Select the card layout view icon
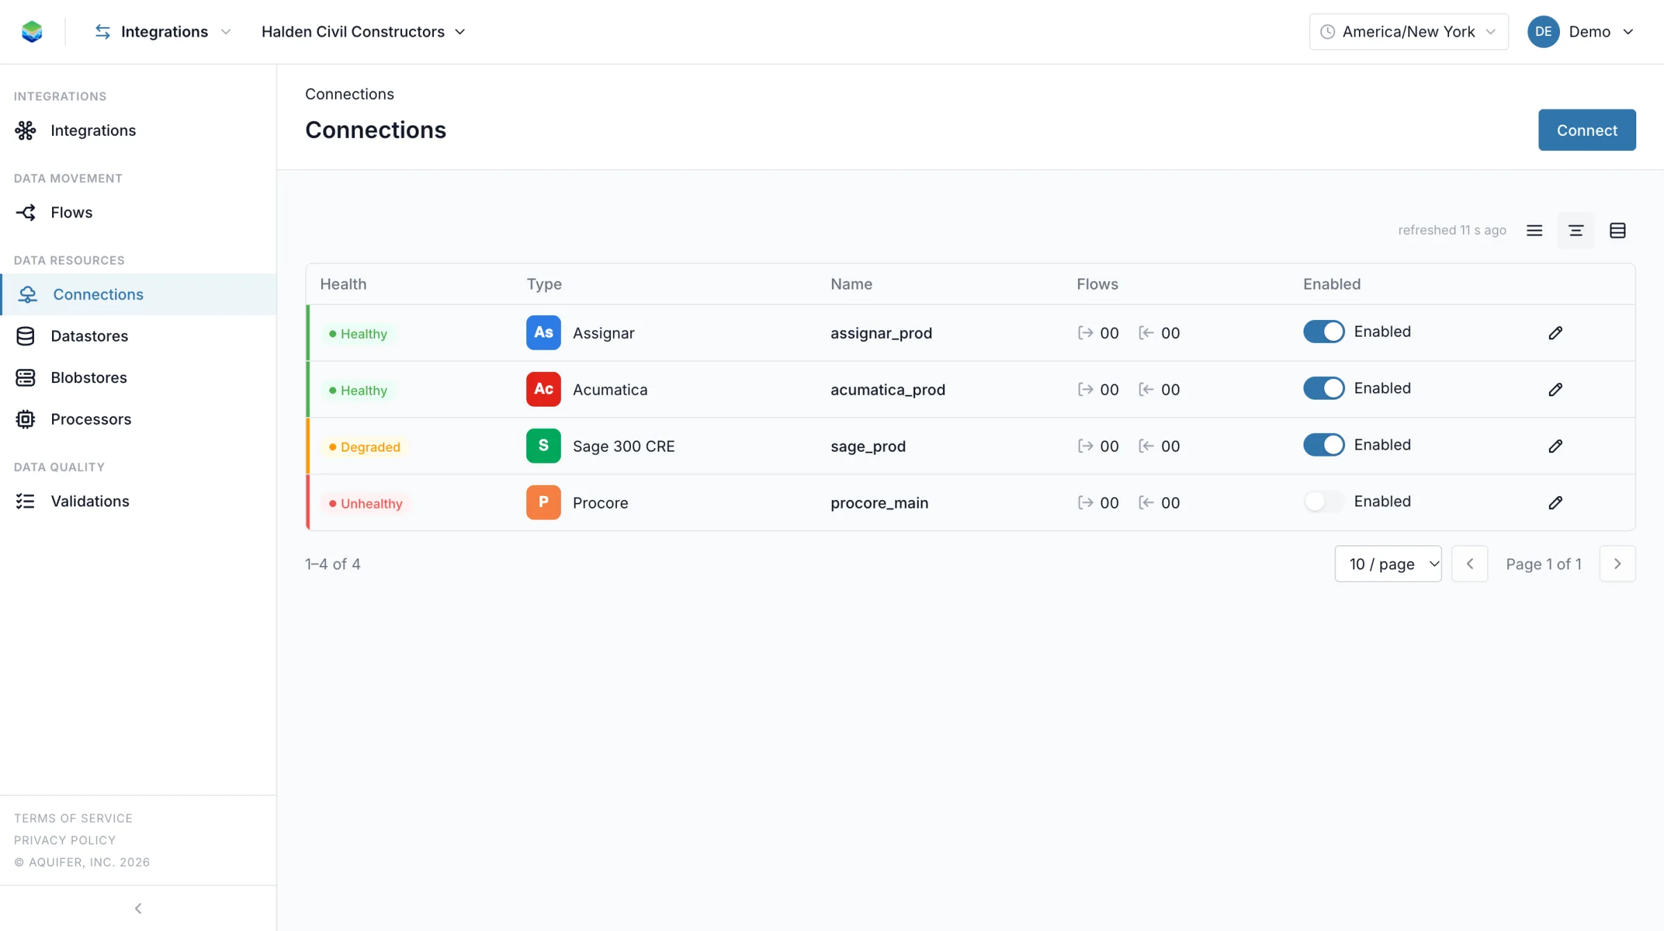 (x=1618, y=231)
